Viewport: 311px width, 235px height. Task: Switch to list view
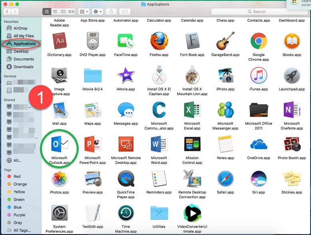[x=55, y=12]
